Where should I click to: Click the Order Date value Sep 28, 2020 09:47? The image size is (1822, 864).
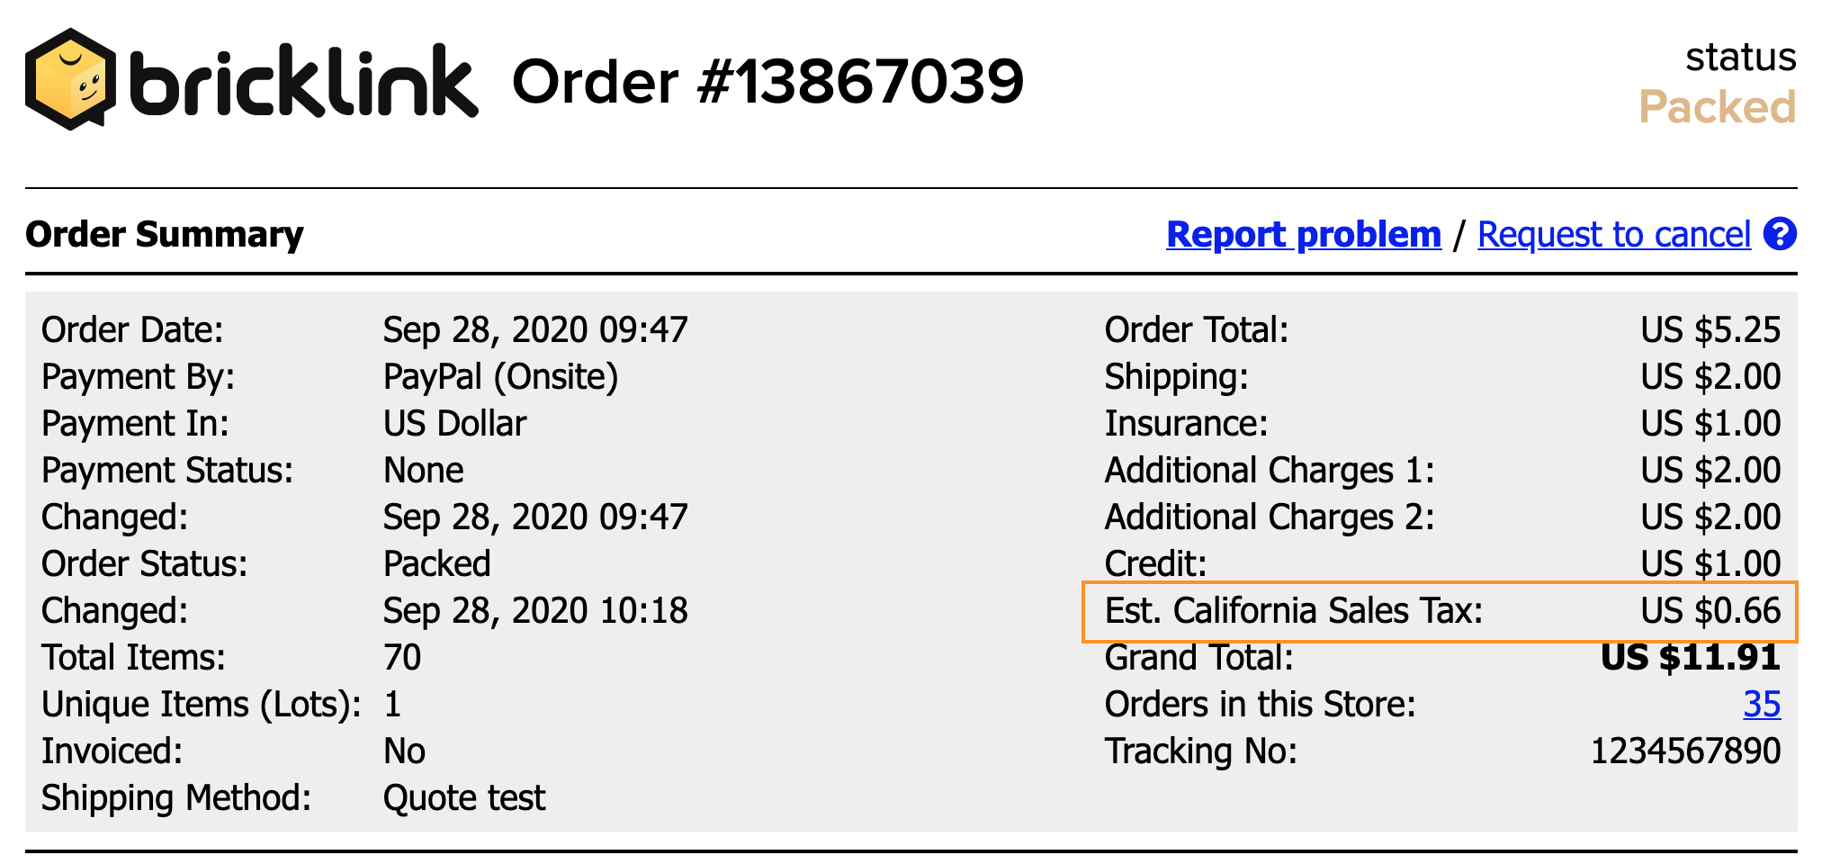(535, 329)
